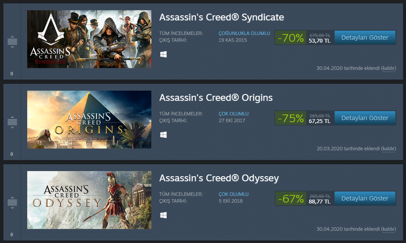Remove Origins using its kaldır link

[x=389, y=149]
